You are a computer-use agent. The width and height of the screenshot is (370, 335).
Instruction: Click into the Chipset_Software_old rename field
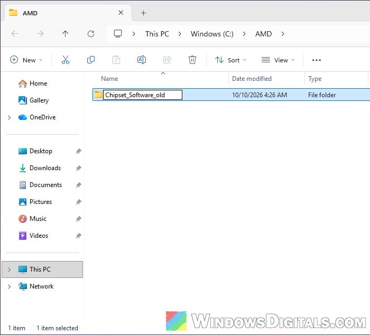(143, 95)
